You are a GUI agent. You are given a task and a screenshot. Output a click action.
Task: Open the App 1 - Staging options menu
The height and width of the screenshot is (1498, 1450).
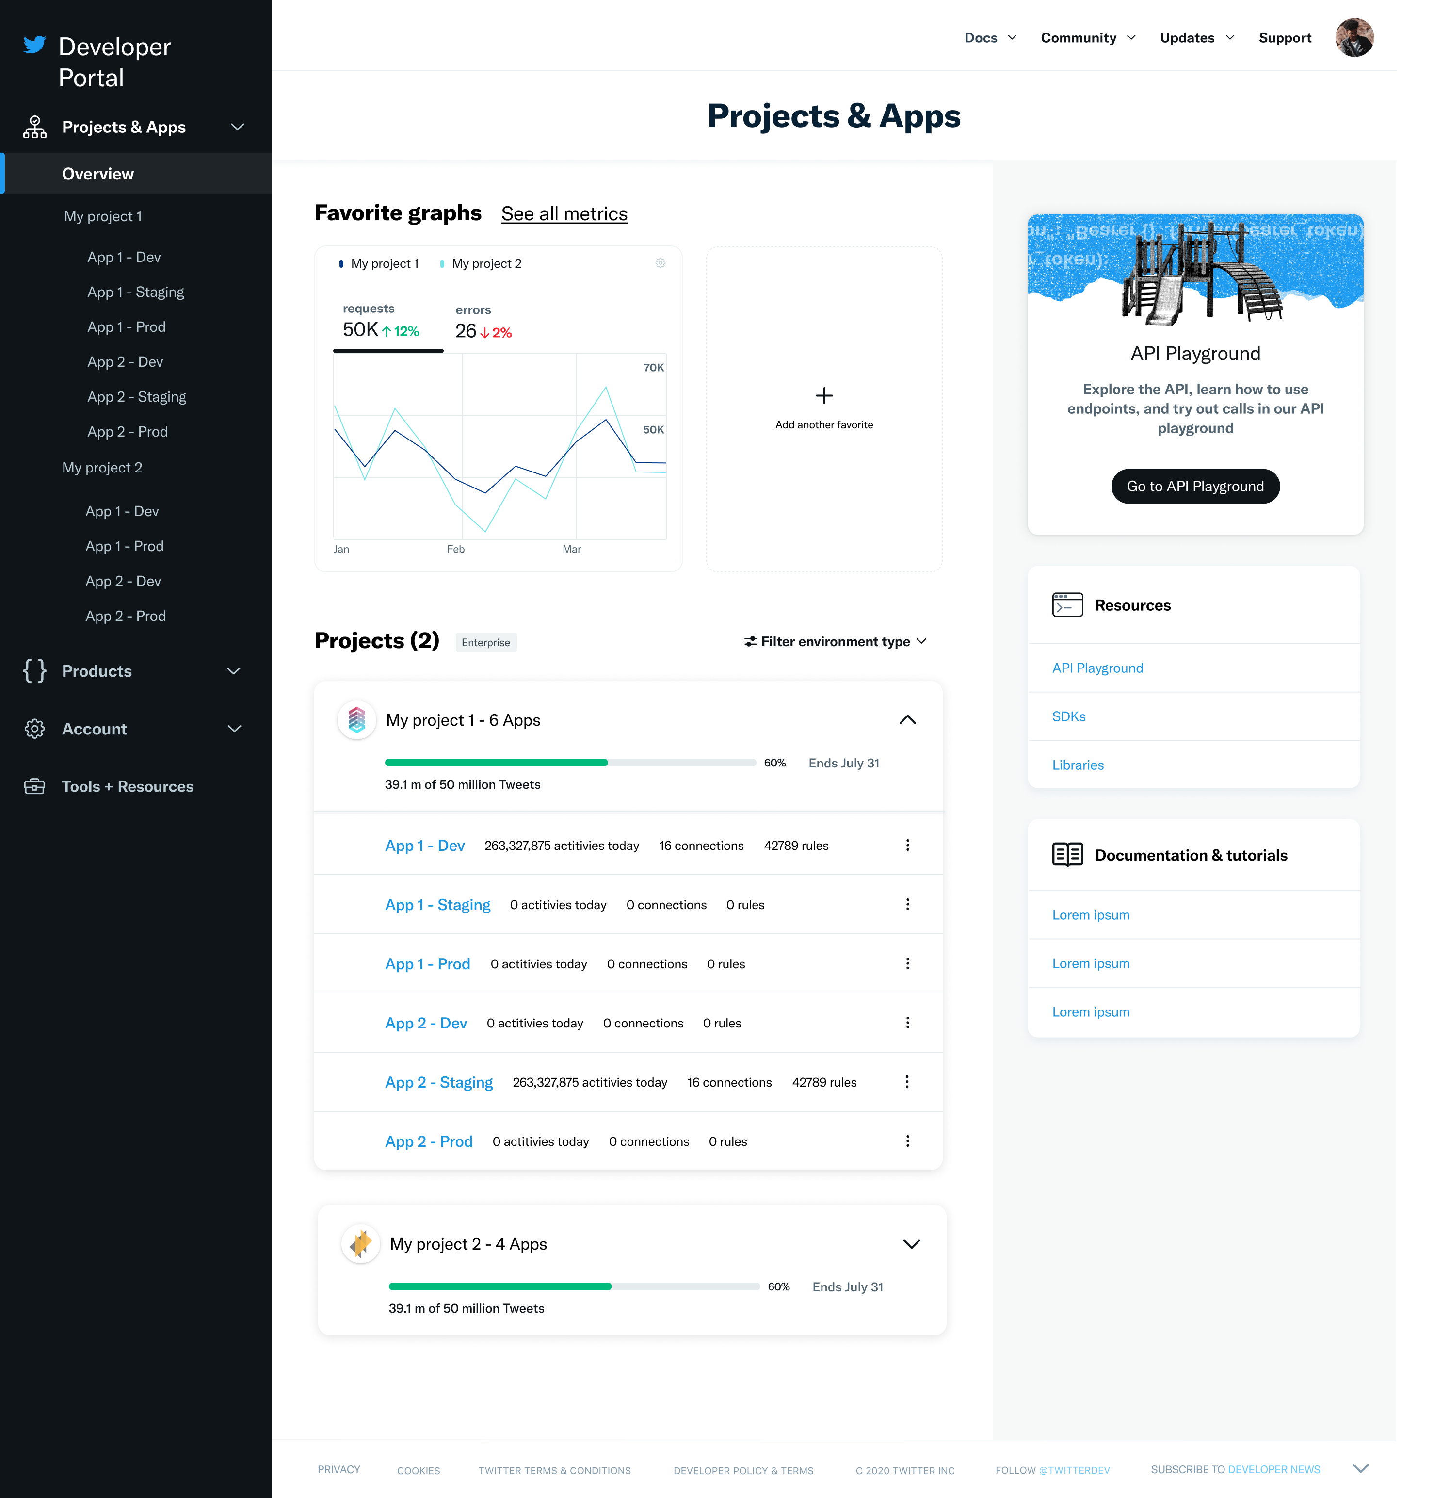(x=907, y=904)
